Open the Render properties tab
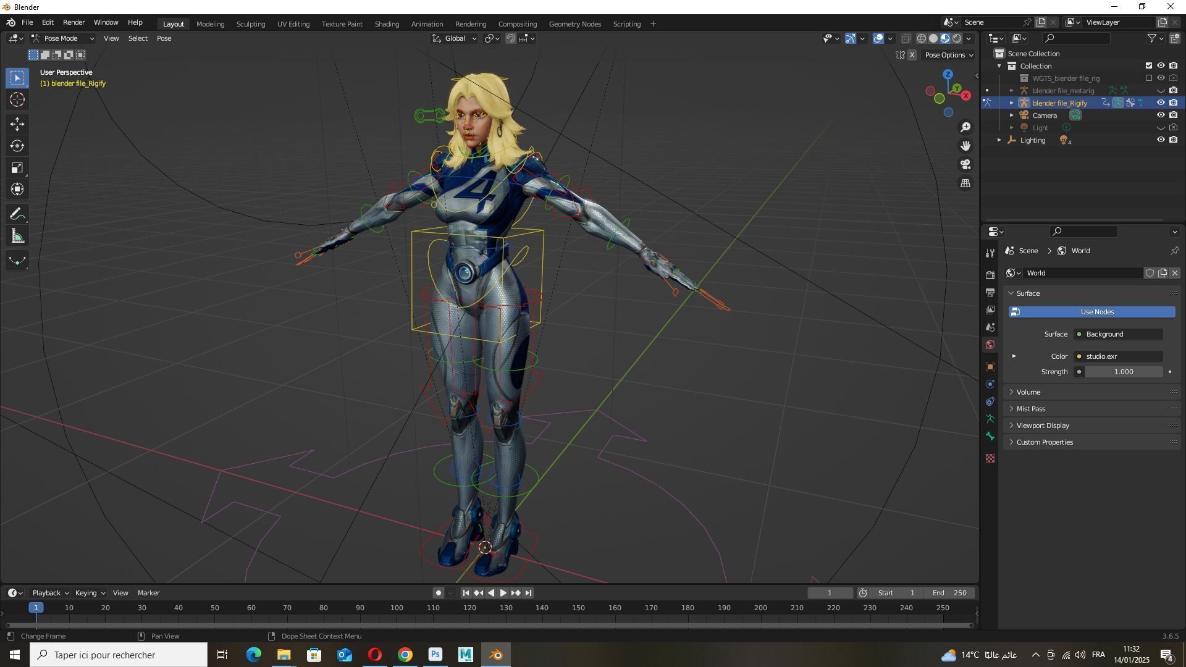The width and height of the screenshot is (1186, 667). [x=990, y=275]
